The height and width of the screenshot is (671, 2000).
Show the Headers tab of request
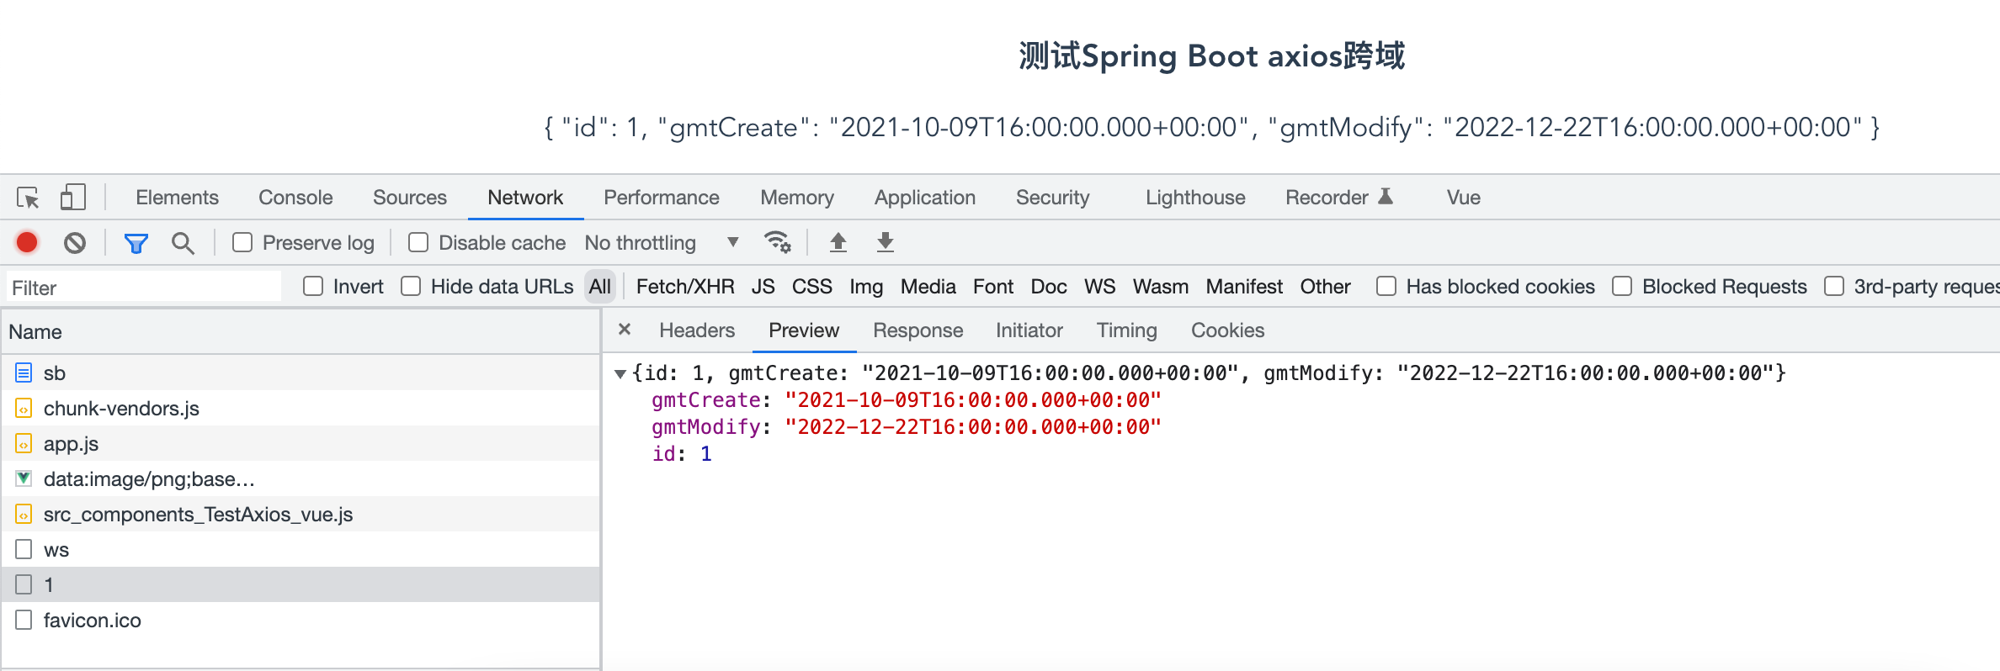(697, 330)
